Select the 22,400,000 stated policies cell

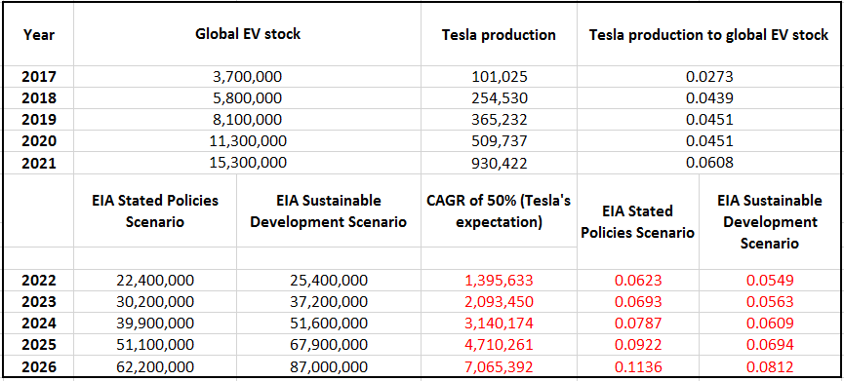pos(155,280)
